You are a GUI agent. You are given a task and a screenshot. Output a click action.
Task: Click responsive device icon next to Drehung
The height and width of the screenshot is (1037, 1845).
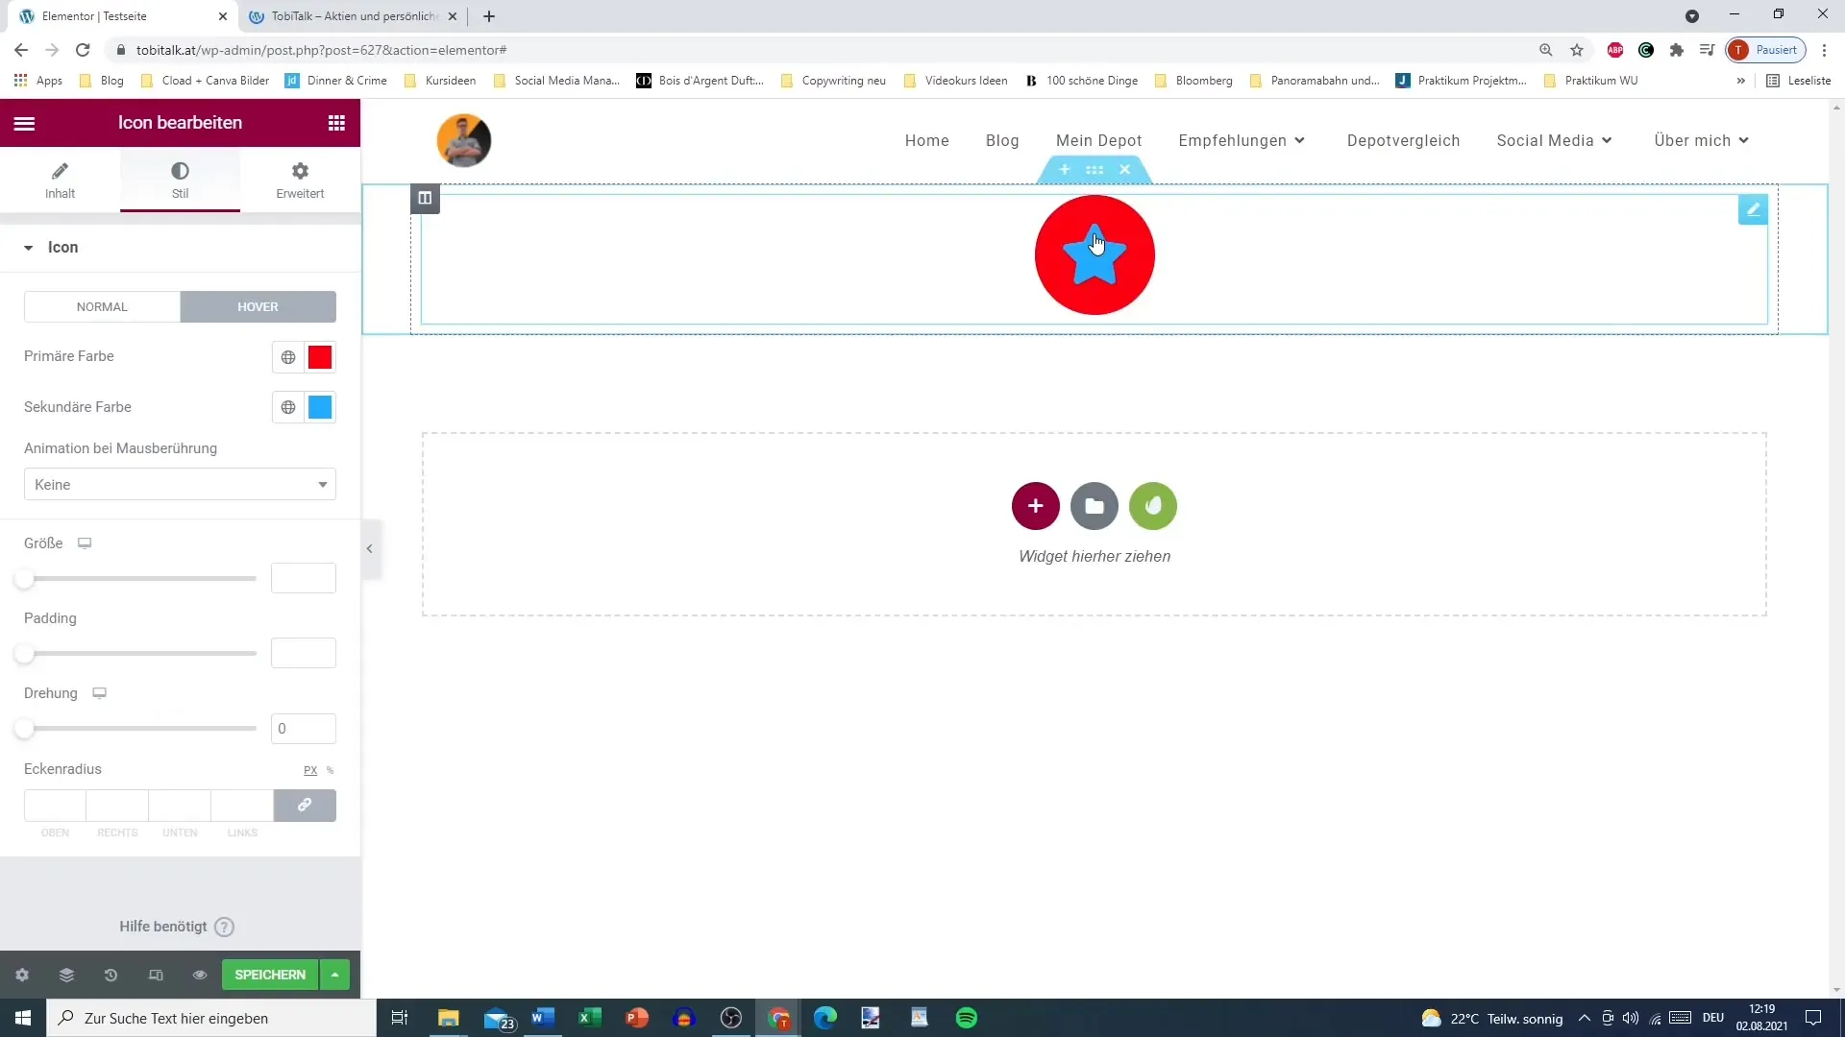point(99,693)
